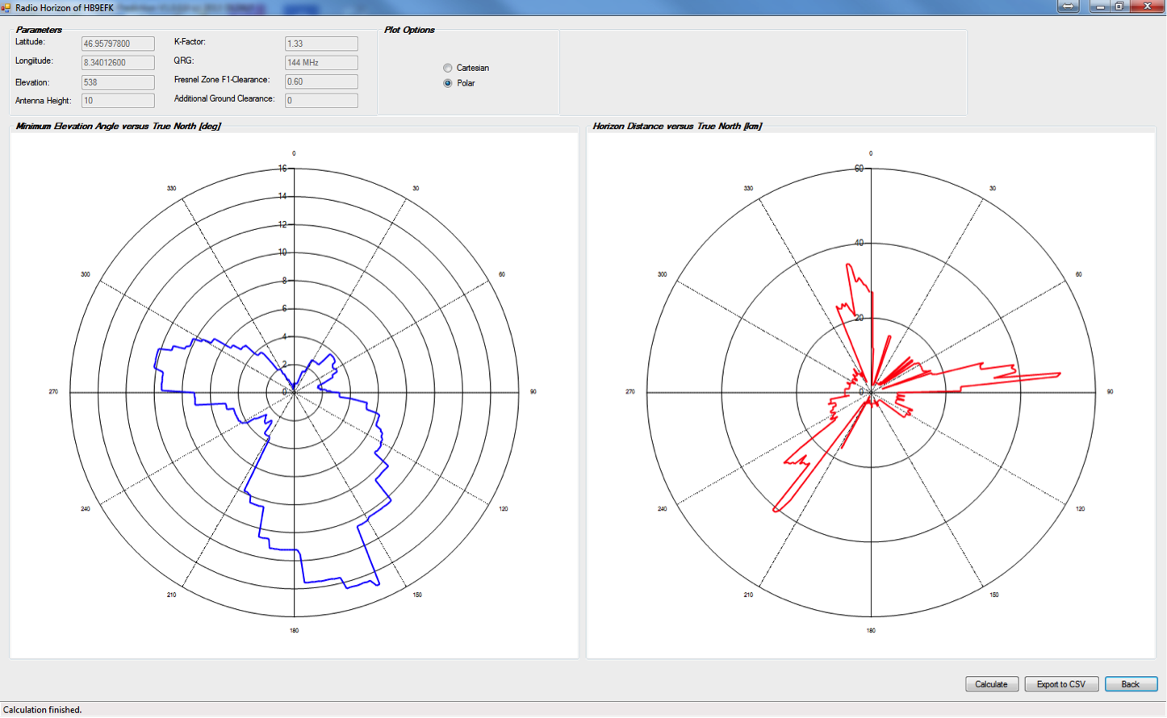Click the 'Antenna Height:' label
This screenshot has width=1167, height=718.
pyautogui.click(x=44, y=101)
